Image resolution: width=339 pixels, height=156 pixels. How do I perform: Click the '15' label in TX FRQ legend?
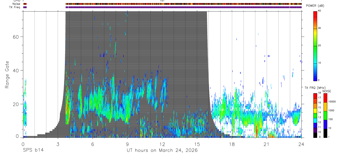tap(319, 108)
